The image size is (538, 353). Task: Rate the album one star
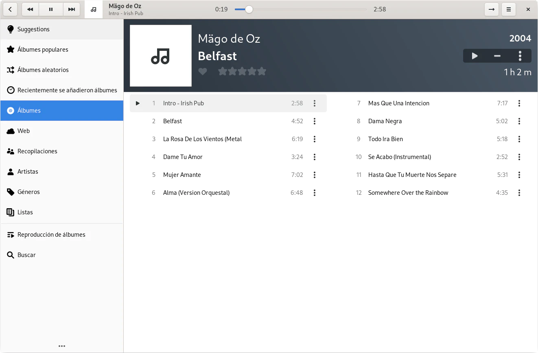[223, 72]
